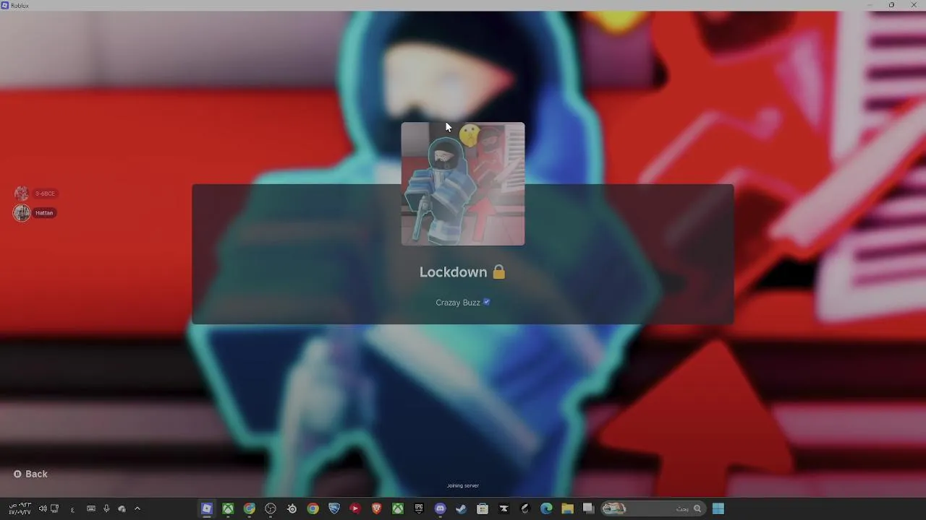
Task: Open the OneDrive cloud tray icon
Action: (x=122, y=508)
